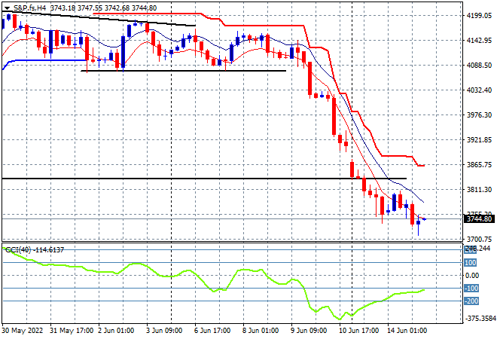Click the 14 Jun 01:00 time label
The width and height of the screenshot is (497, 339).
(407, 331)
